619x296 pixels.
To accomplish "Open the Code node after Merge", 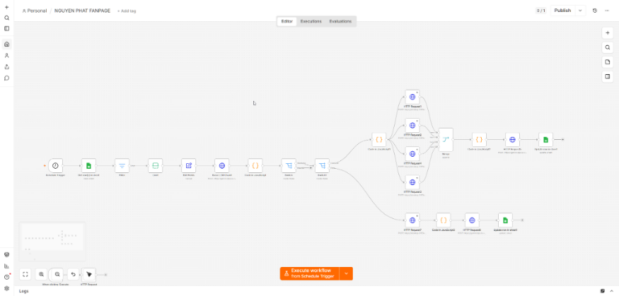I will [x=480, y=139].
